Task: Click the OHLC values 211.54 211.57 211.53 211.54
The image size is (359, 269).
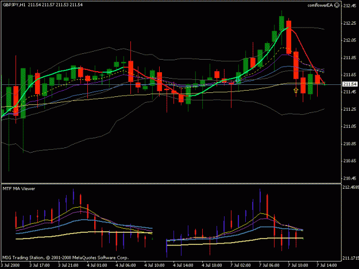Action: (55, 5)
